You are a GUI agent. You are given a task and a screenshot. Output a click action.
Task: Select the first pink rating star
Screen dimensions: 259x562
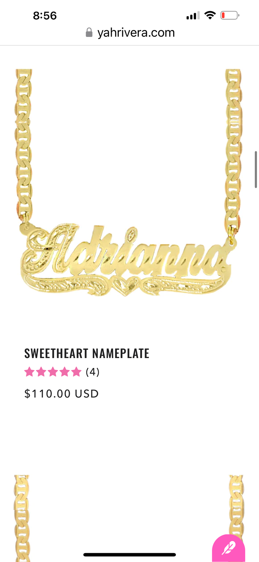(29, 372)
